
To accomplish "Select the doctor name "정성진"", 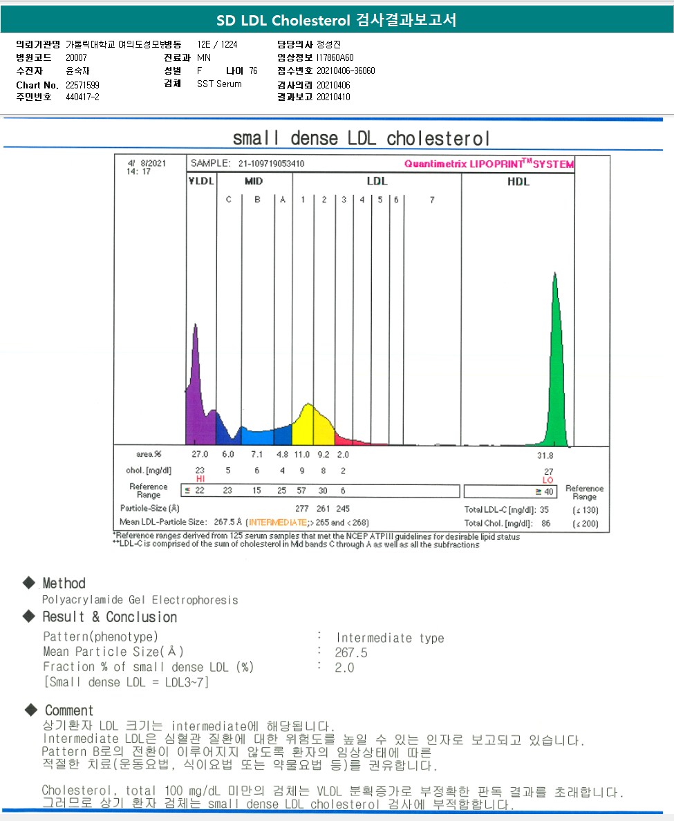I will [x=328, y=44].
